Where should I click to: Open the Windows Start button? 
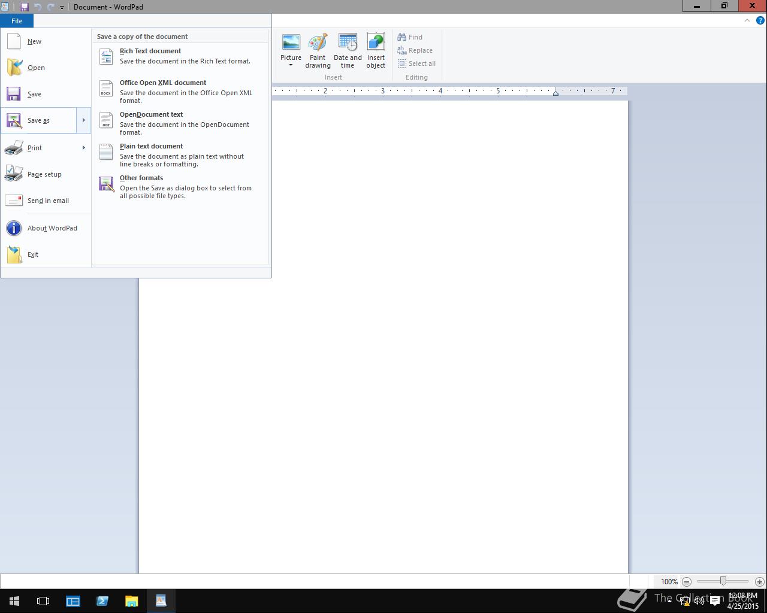[x=14, y=600]
